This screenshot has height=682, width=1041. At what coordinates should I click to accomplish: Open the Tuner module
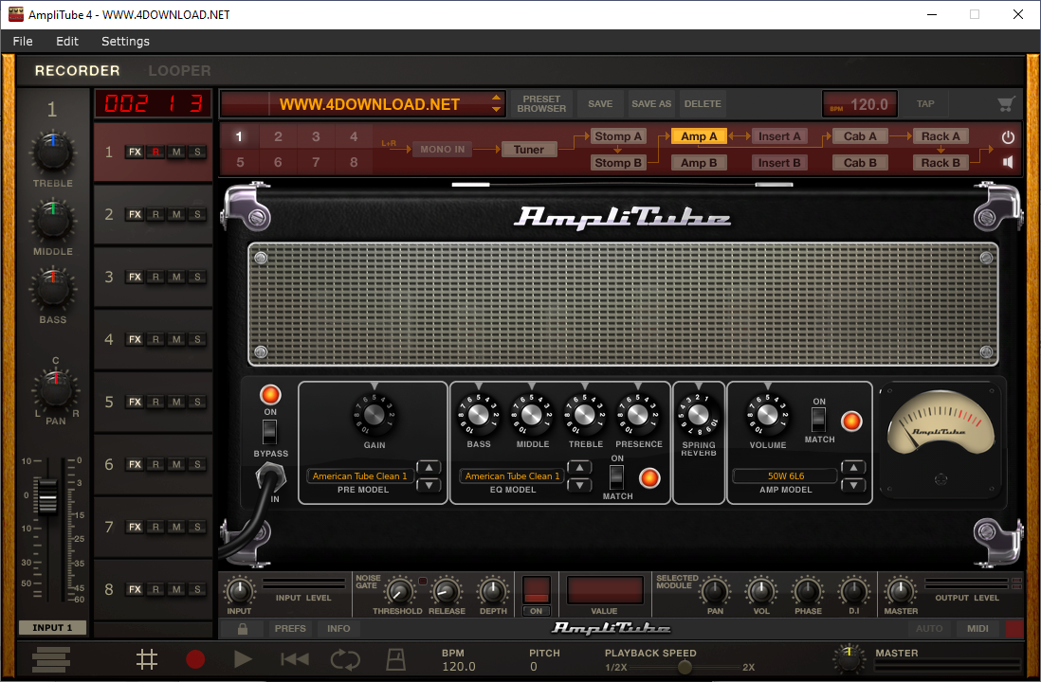pyautogui.click(x=528, y=150)
